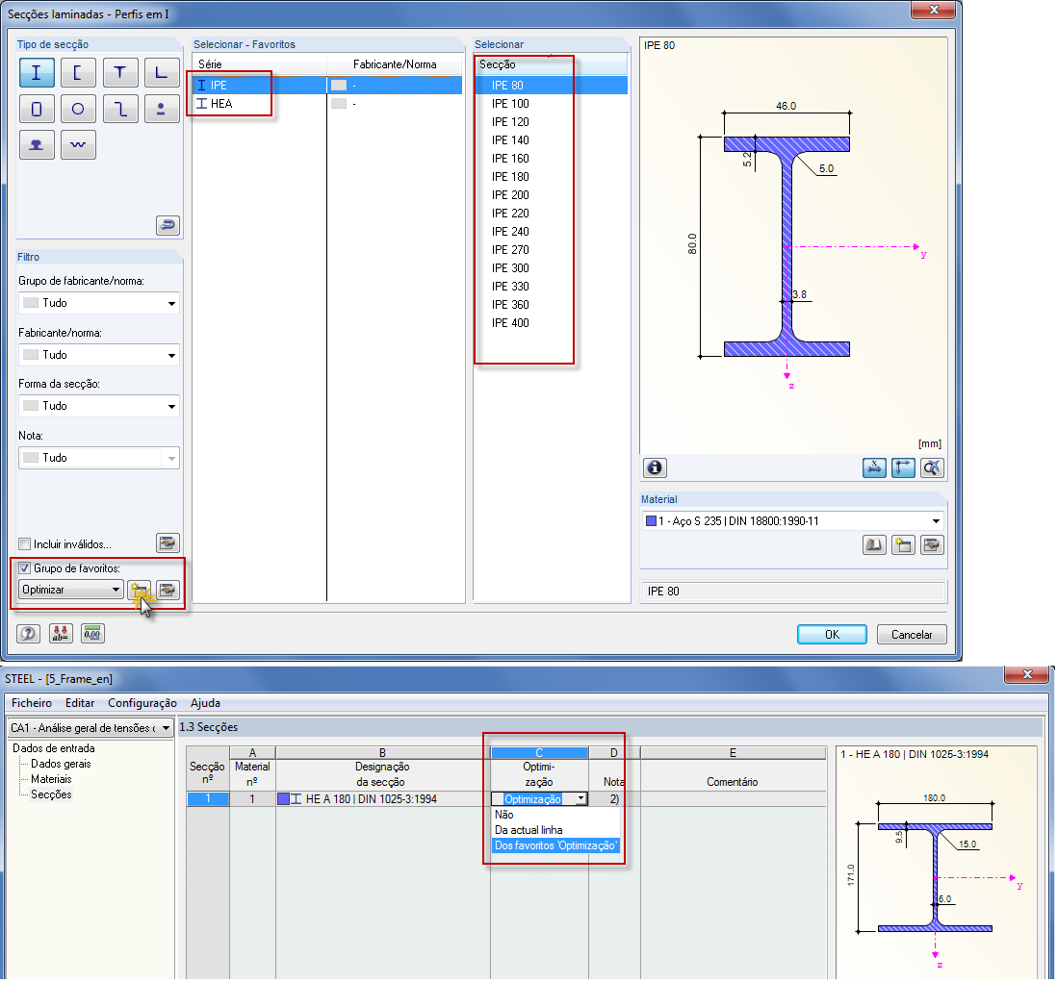The width and height of the screenshot is (1057, 983).
Task: Select the corrugated sheet section type icon
Action: pyautogui.click(x=78, y=145)
